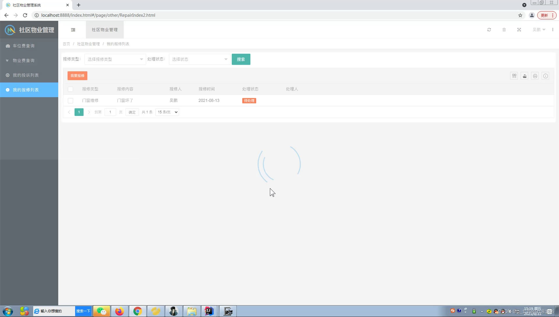Click the refresh icon in top header

489,30
